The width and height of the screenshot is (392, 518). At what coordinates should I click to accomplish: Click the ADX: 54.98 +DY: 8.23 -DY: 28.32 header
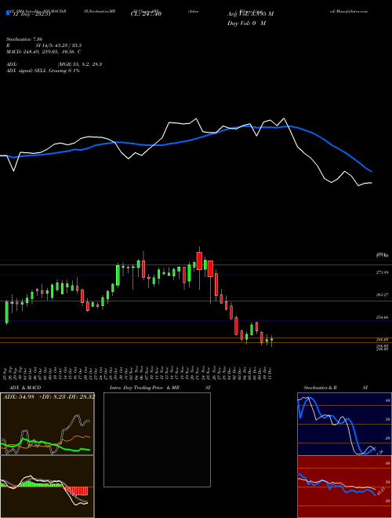(x=49, y=396)
